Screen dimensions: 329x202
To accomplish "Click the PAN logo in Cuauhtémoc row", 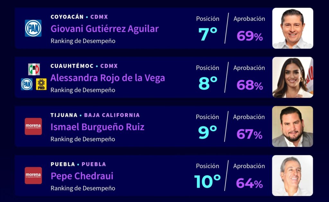I will tap(27, 84).
